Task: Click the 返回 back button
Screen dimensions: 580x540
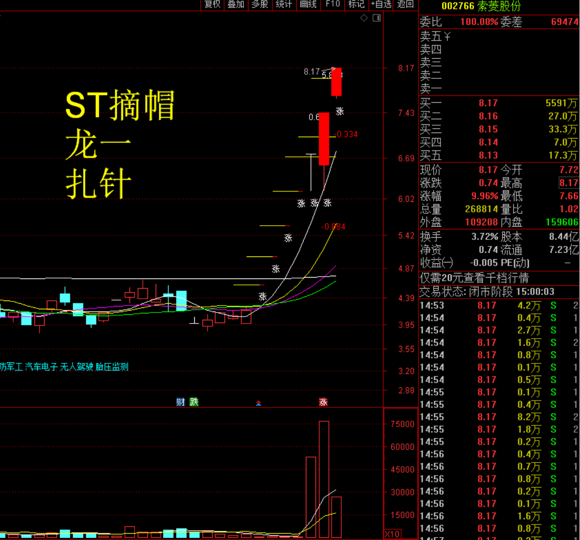Action: 405,5
